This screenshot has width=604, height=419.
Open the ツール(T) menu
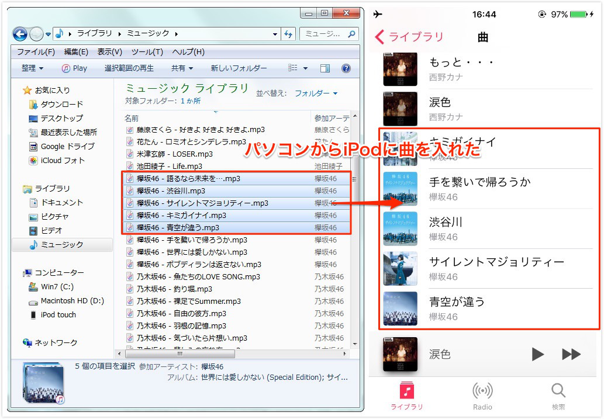(x=147, y=51)
